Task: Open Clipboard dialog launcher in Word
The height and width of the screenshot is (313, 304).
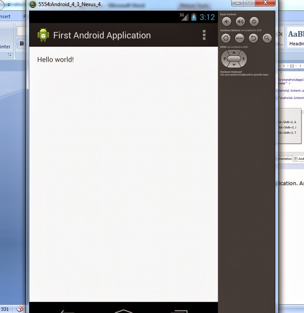Action: tap(10, 55)
